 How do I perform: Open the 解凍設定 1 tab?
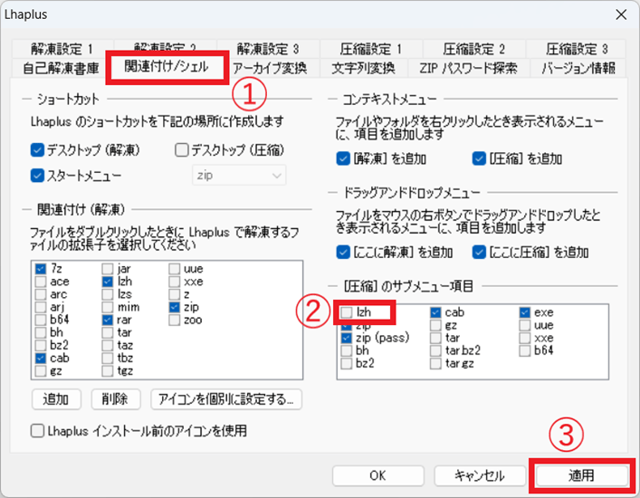pos(62,49)
